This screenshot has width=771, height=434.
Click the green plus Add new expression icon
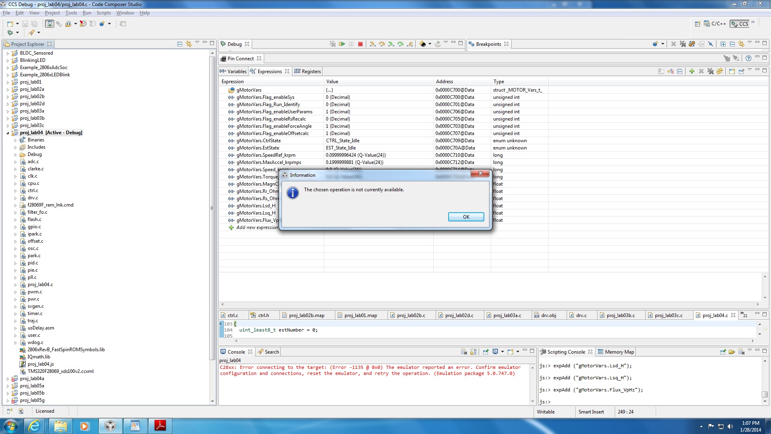[691, 71]
